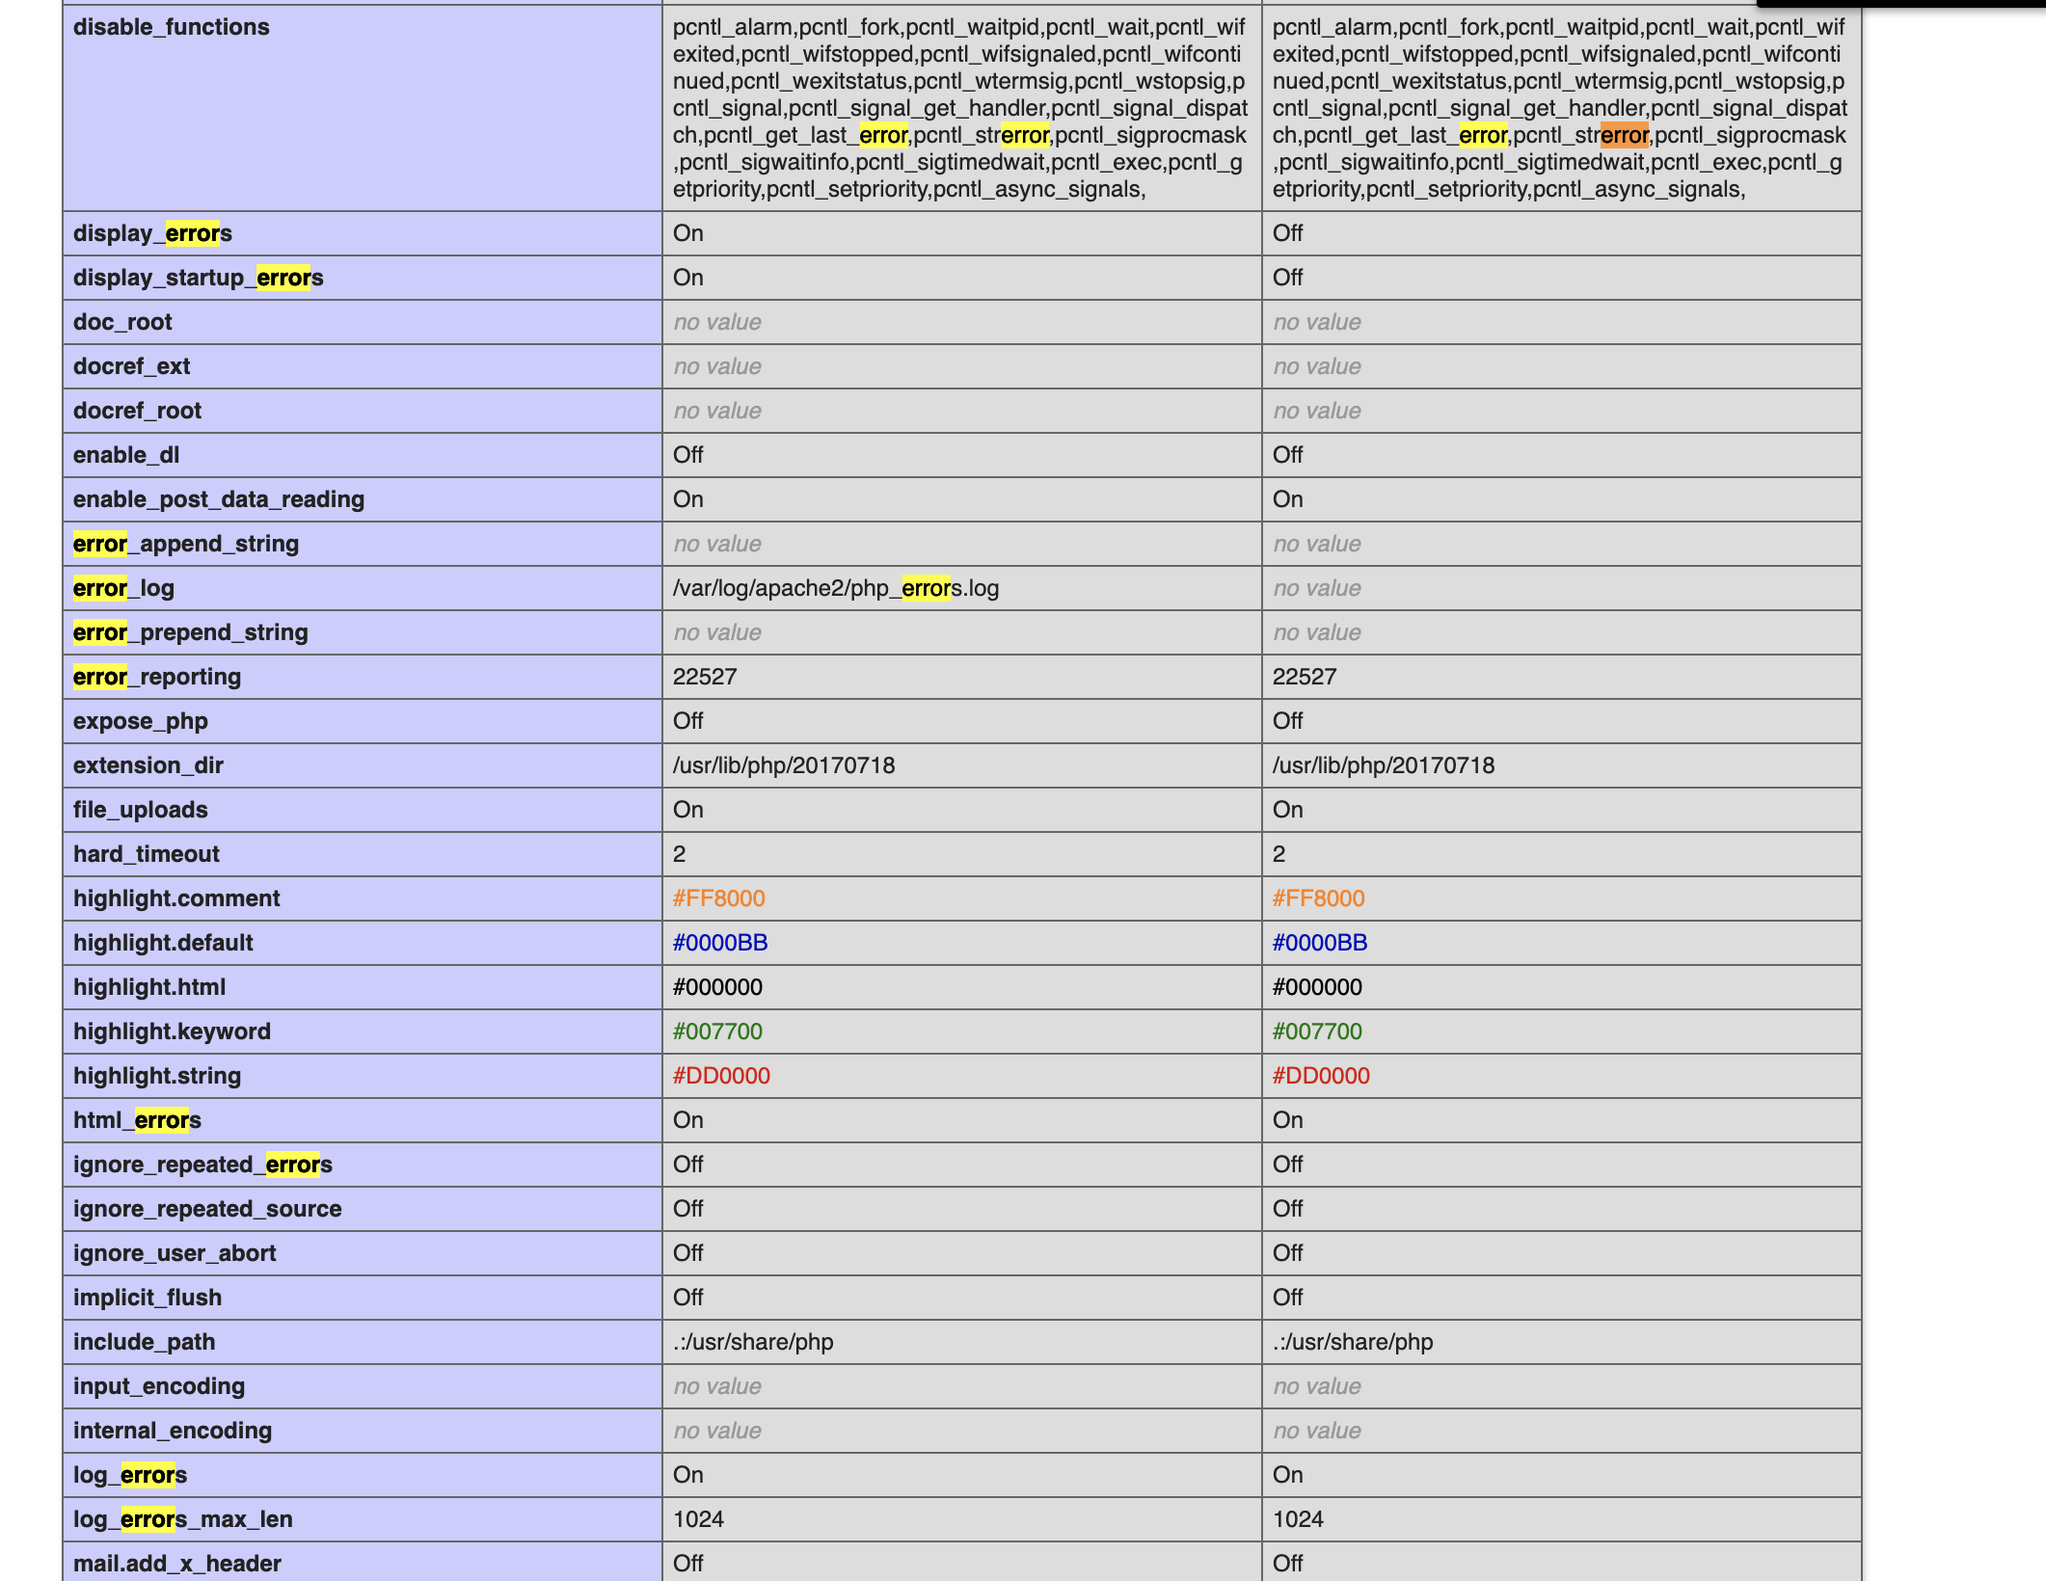2046x1581 pixels.
Task: Click the highlight.default directive name
Action: click(163, 943)
